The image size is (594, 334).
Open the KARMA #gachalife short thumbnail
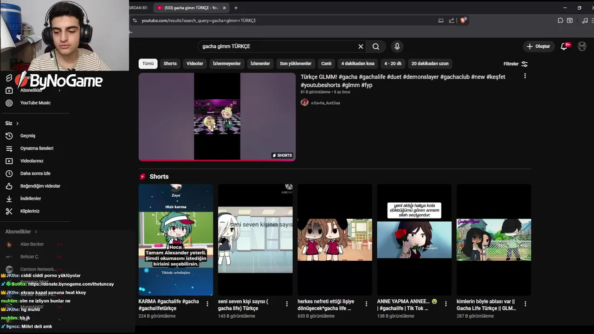click(x=176, y=239)
